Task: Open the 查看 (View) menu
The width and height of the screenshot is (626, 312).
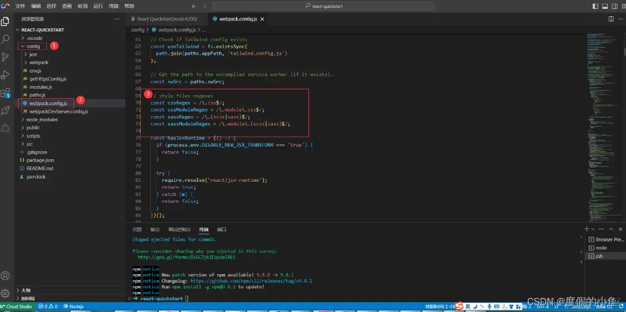Action: (67, 6)
